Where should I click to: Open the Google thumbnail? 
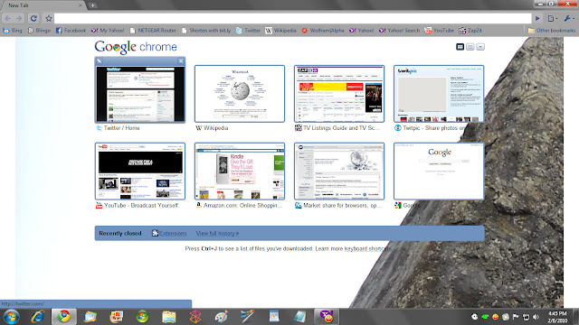(x=439, y=172)
